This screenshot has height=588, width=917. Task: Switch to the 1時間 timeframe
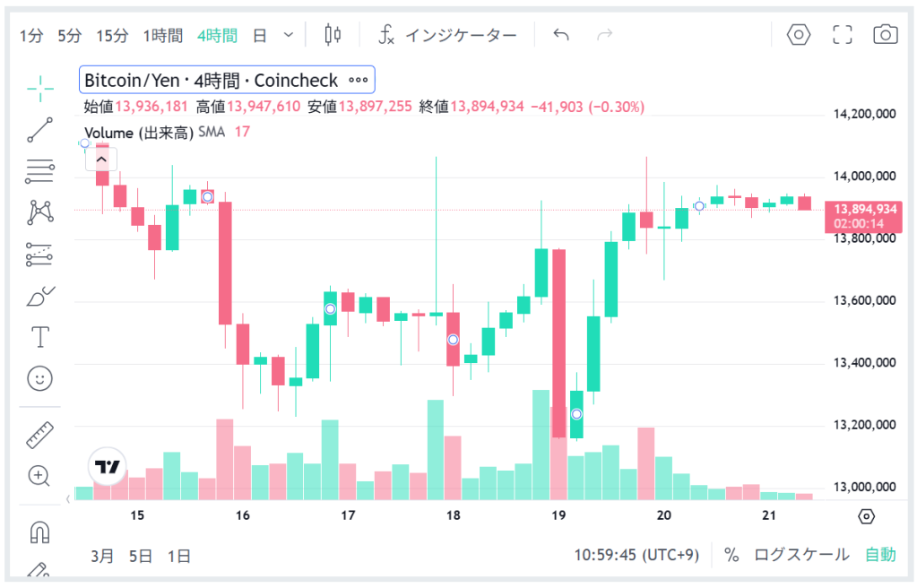click(163, 36)
